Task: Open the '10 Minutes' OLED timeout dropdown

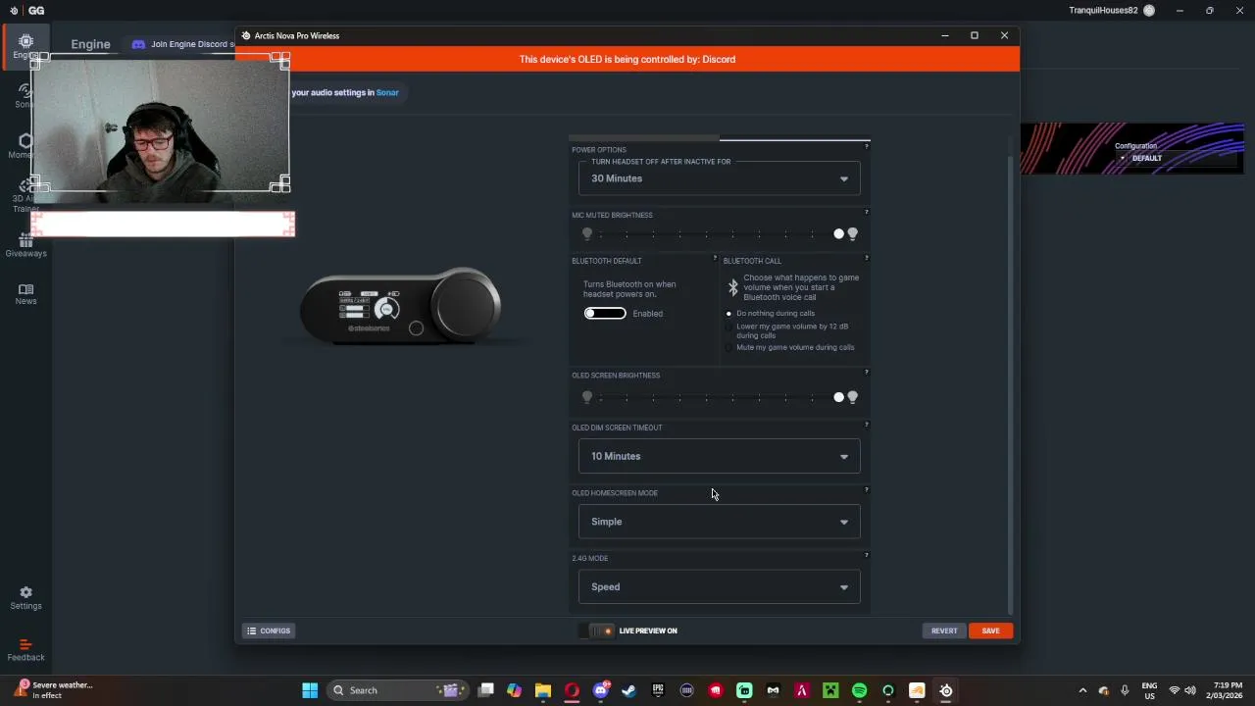Action: click(720, 456)
